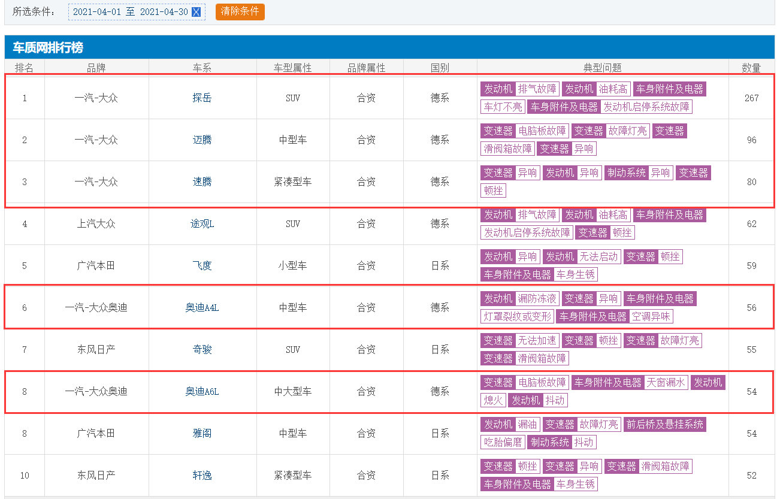Click the 品牌 column header
Screen dimensions: 777x499
point(96,68)
